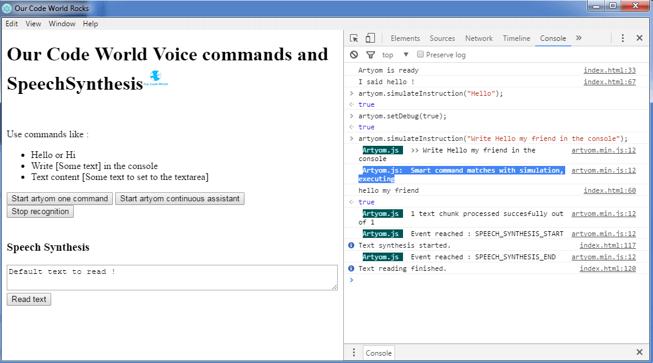The image size is (653, 363).
Task: Open the top execution context dropdown
Action: tap(395, 55)
